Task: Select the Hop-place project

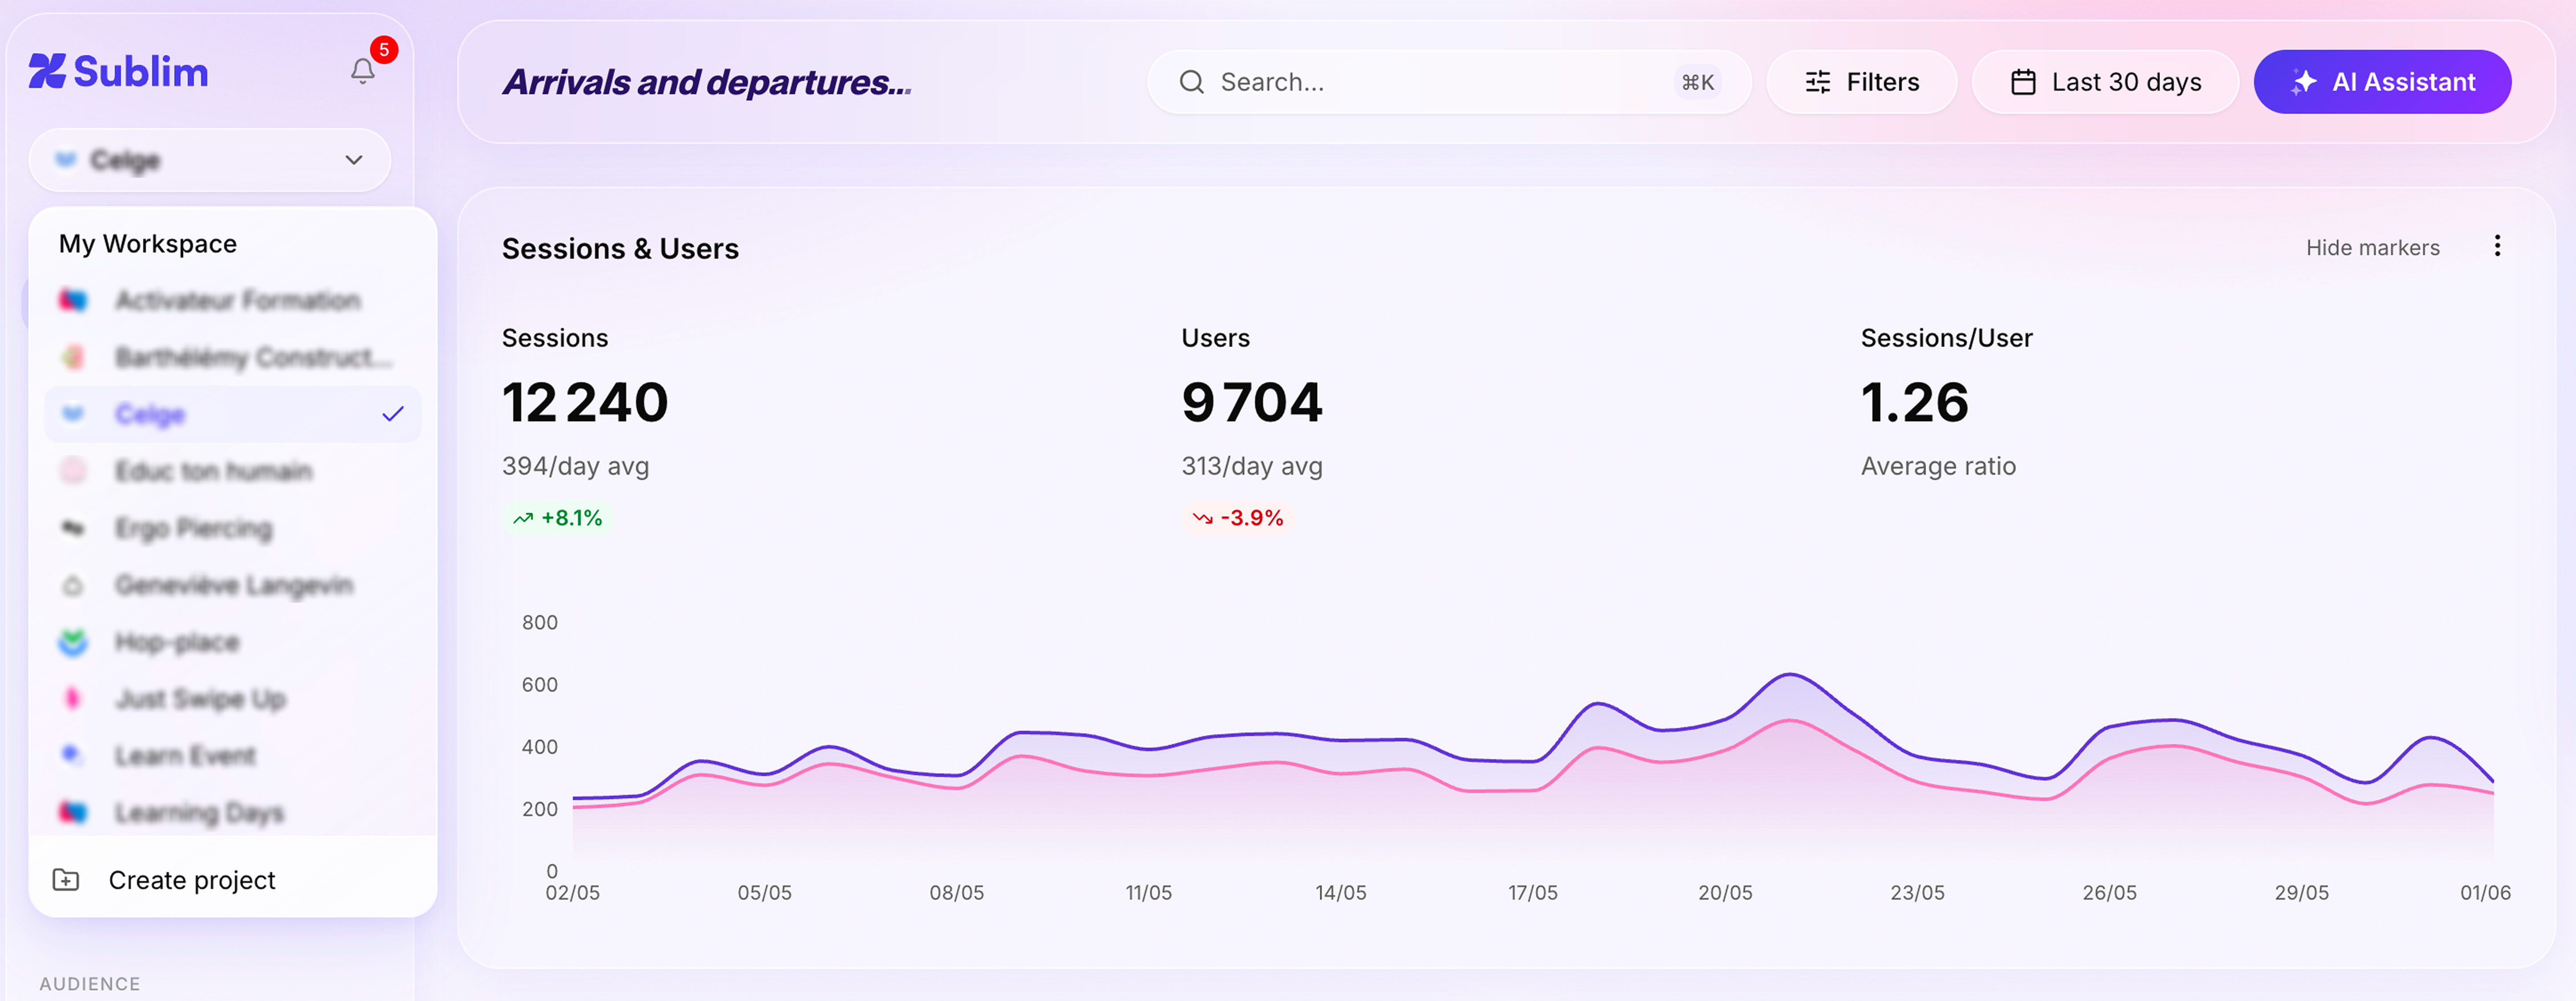Action: [232, 641]
